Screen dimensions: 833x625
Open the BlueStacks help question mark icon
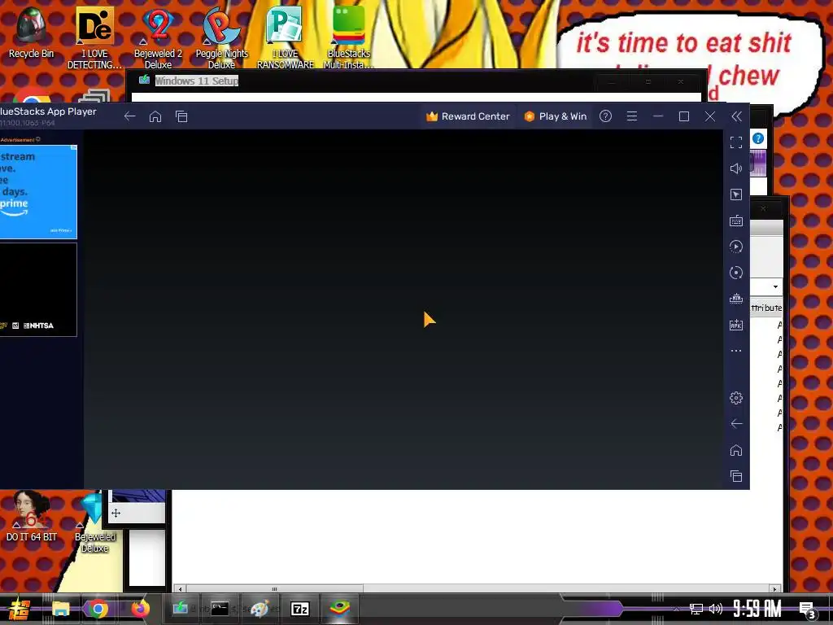click(605, 116)
